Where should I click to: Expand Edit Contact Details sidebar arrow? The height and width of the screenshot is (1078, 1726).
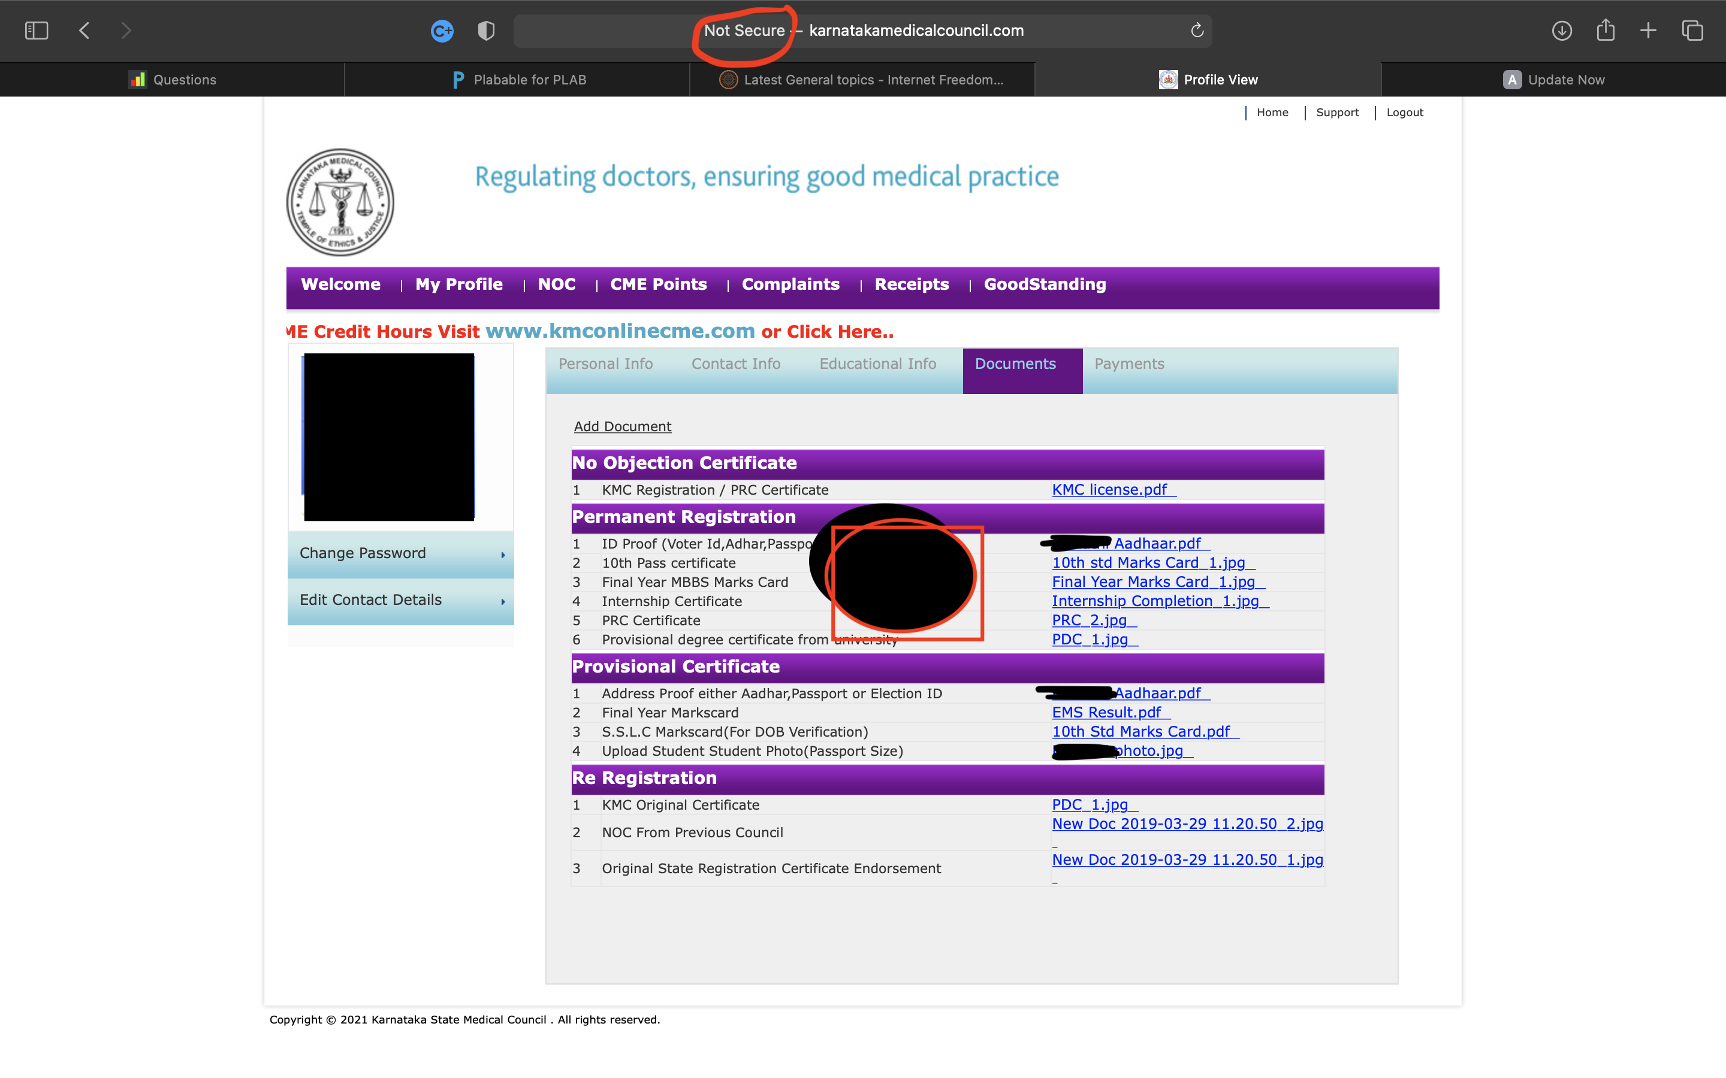[503, 602]
